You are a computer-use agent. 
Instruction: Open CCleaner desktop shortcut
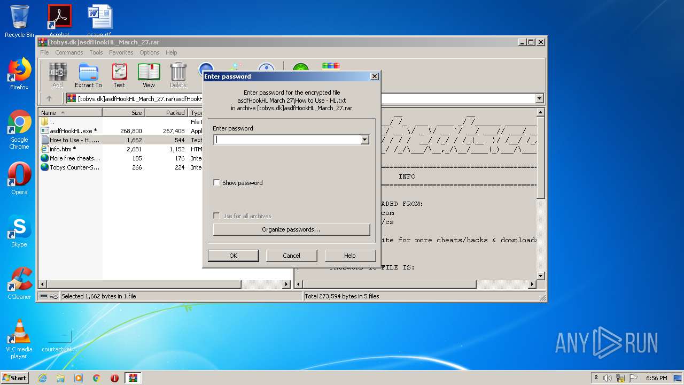(x=19, y=283)
